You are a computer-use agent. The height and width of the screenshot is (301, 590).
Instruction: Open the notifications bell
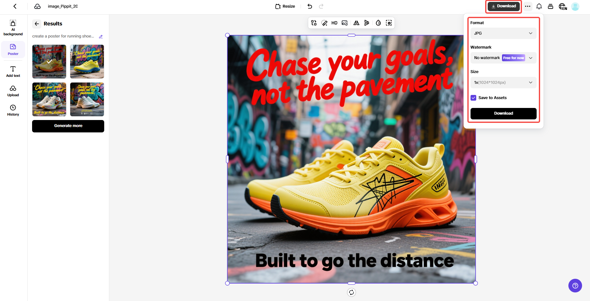click(539, 6)
